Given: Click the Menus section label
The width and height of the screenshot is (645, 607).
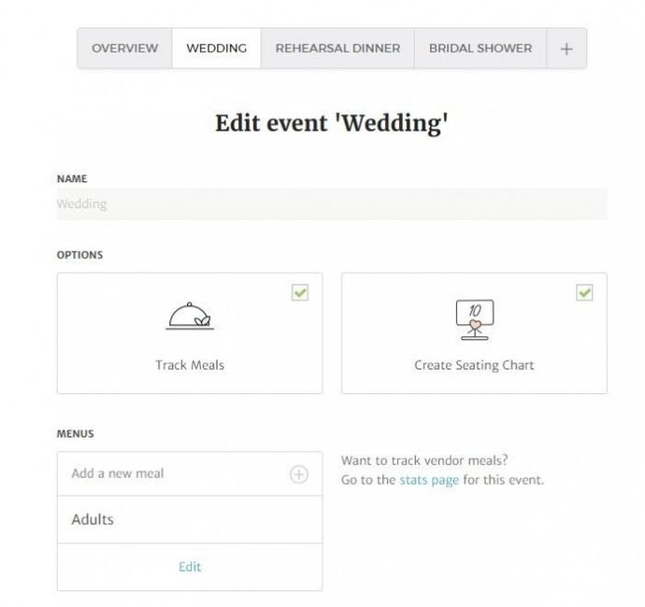Looking at the screenshot, I should click(76, 434).
